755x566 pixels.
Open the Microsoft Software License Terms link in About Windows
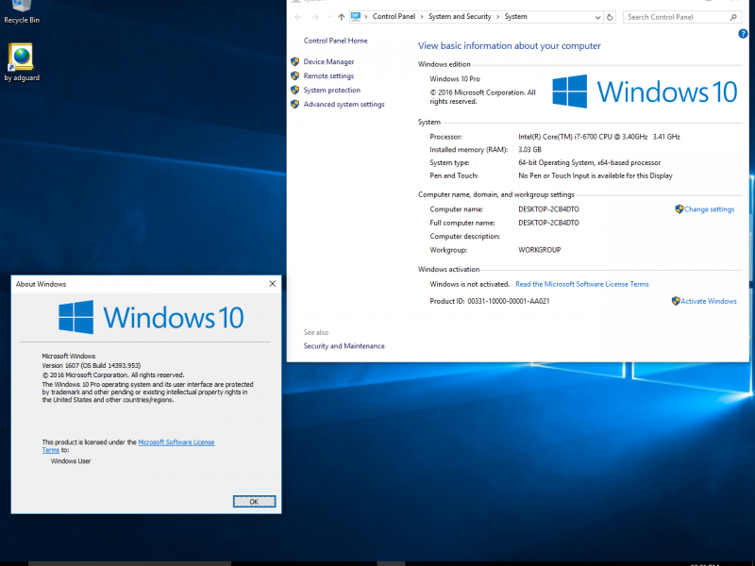[x=176, y=442]
